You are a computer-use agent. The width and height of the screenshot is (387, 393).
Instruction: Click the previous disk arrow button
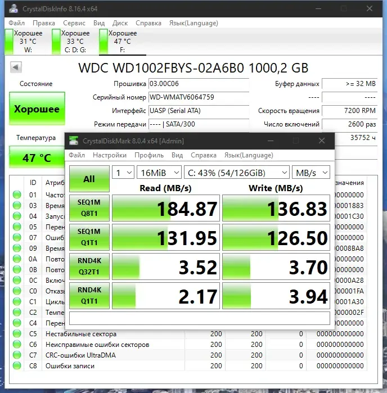(16, 67)
